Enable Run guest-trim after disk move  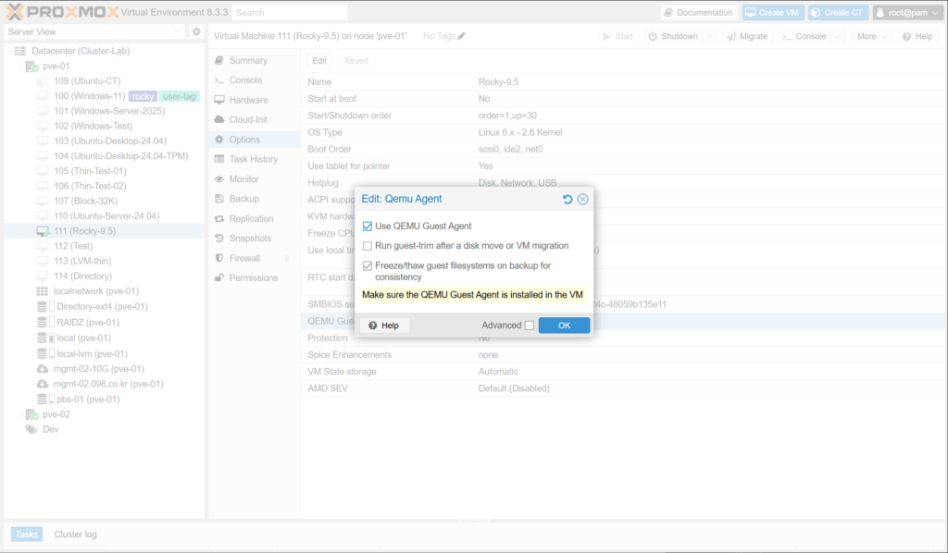tap(368, 246)
